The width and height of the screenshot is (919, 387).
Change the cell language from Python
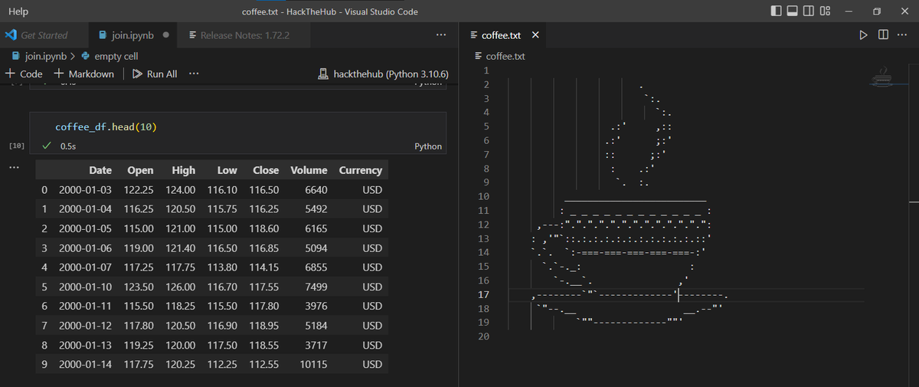click(x=427, y=146)
